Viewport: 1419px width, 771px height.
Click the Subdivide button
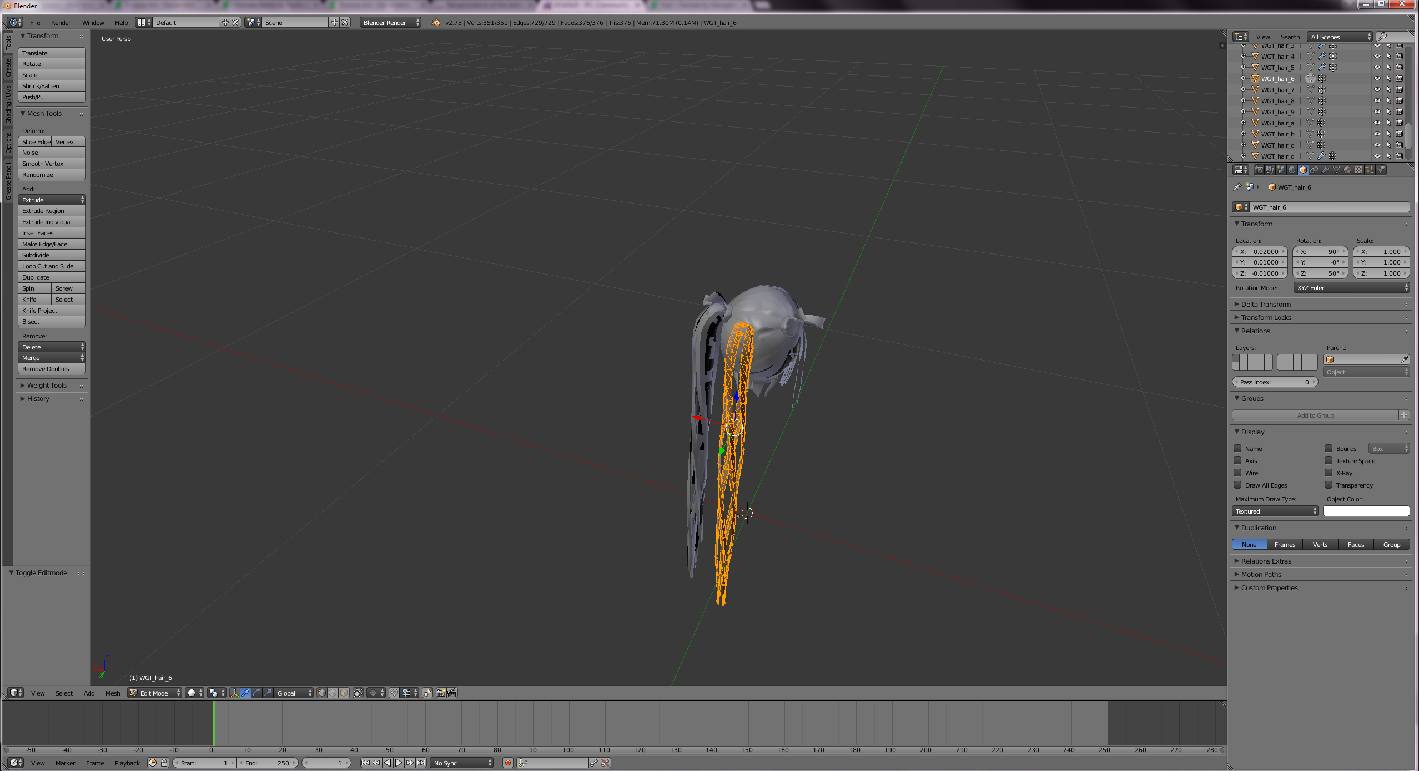pyautogui.click(x=51, y=255)
